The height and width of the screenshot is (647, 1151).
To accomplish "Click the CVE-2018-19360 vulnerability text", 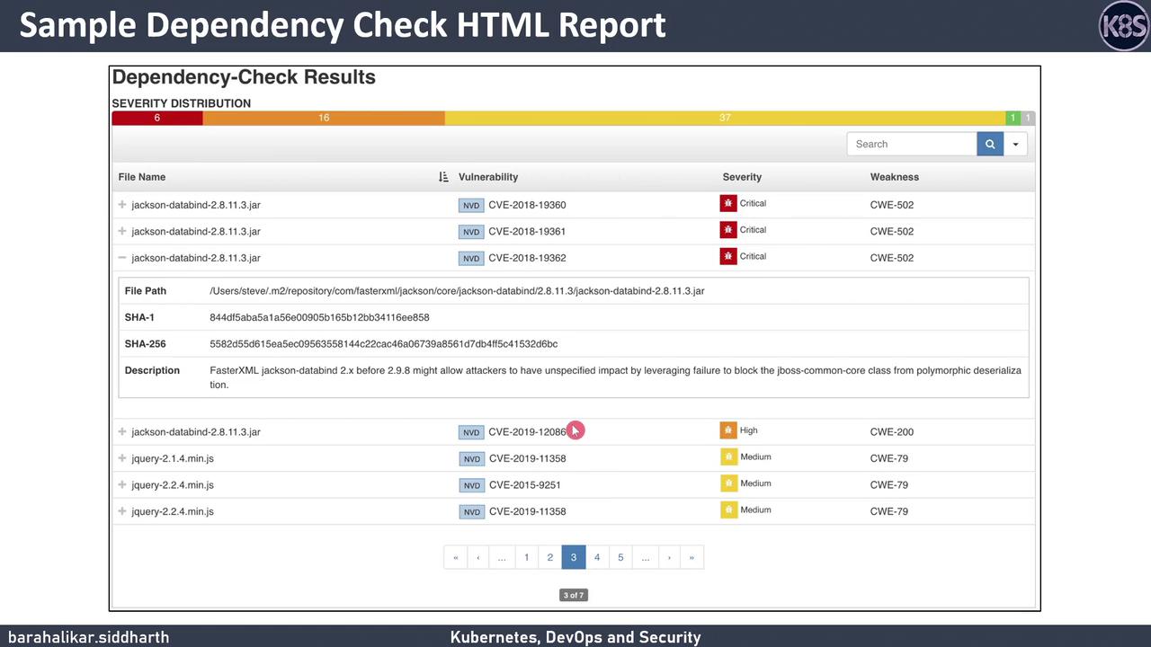I will (527, 205).
